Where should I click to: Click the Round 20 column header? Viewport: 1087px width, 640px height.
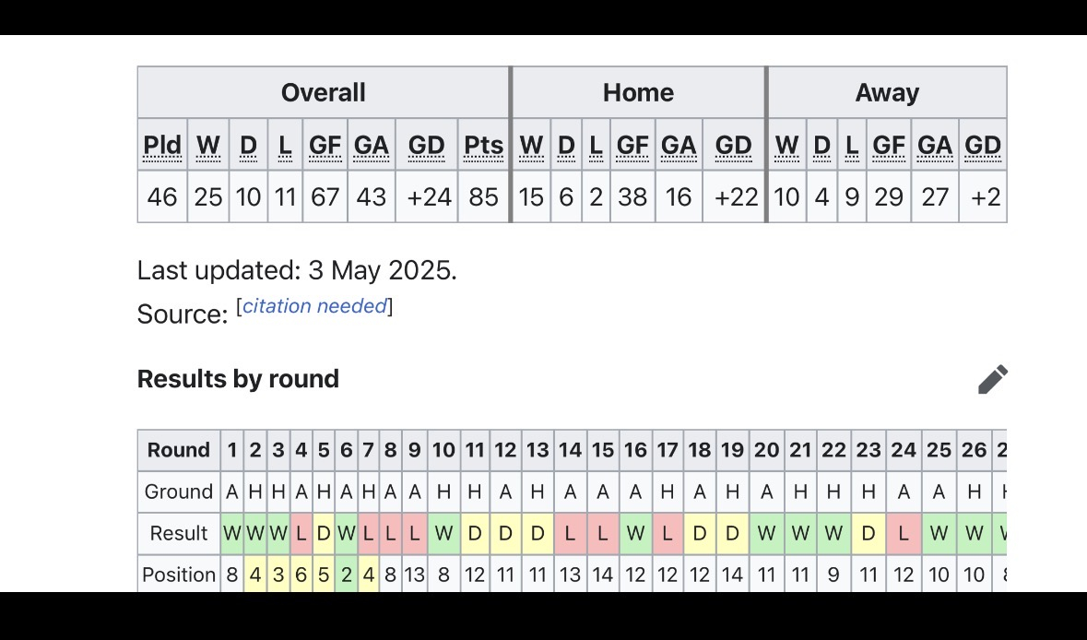766,450
